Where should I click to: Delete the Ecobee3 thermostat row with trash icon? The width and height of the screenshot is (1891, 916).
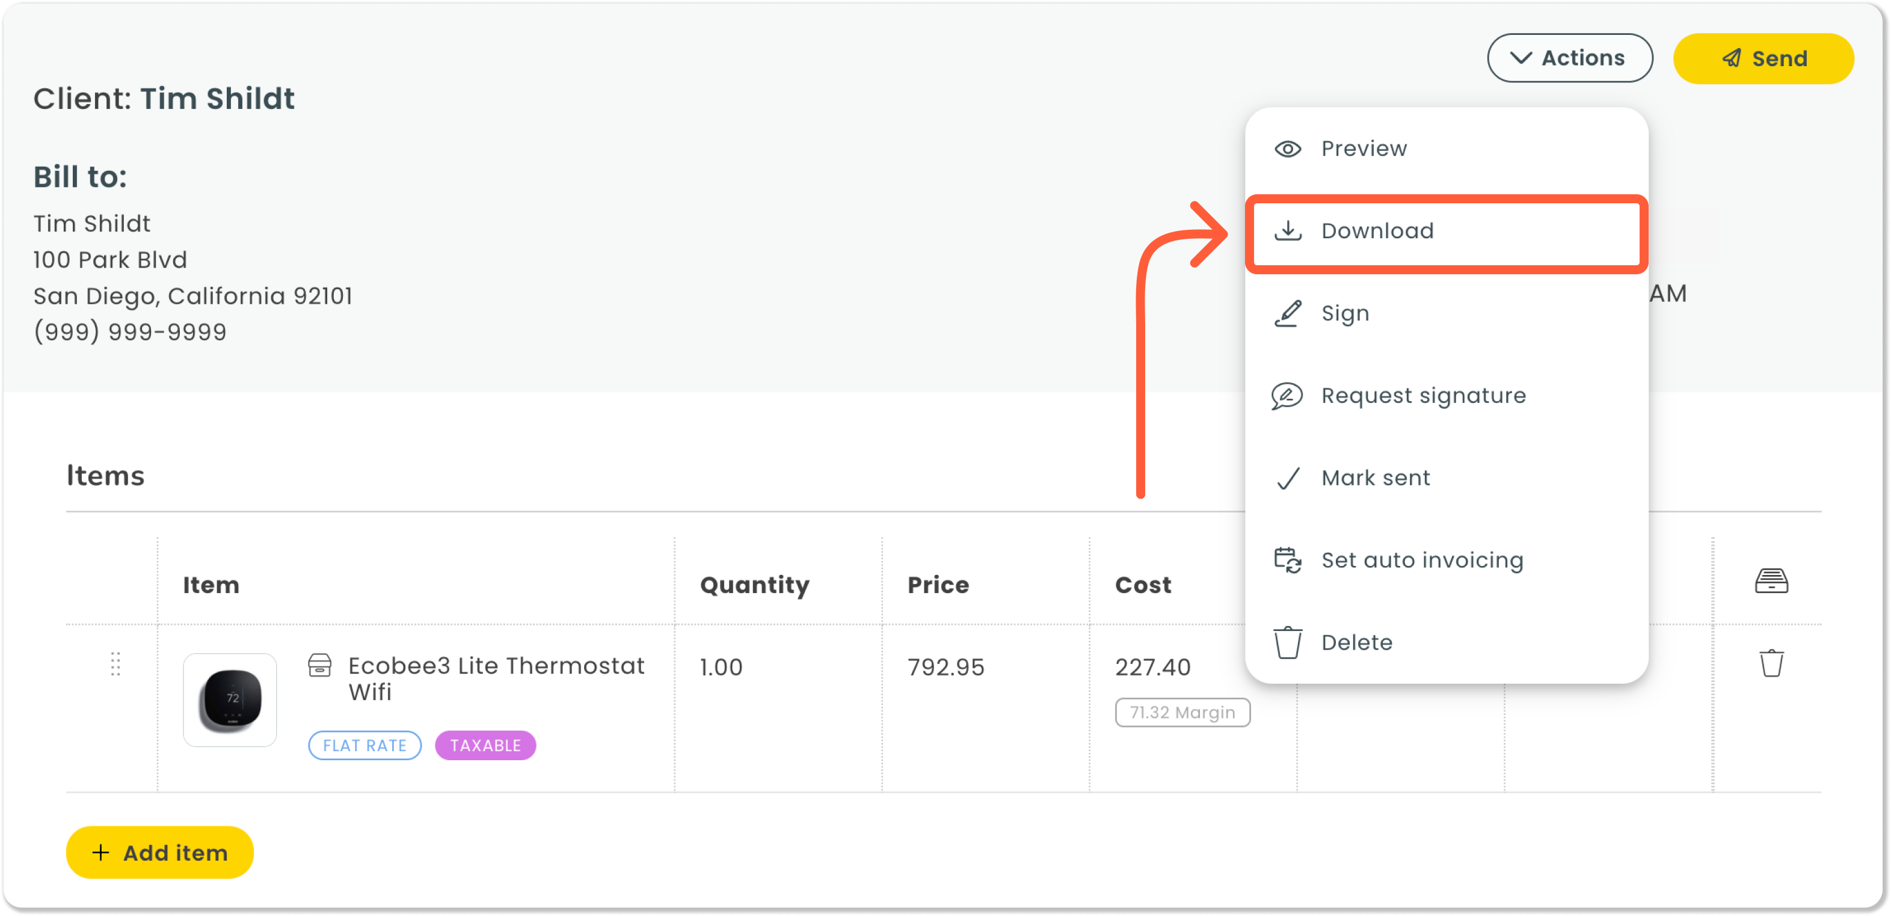(1771, 663)
